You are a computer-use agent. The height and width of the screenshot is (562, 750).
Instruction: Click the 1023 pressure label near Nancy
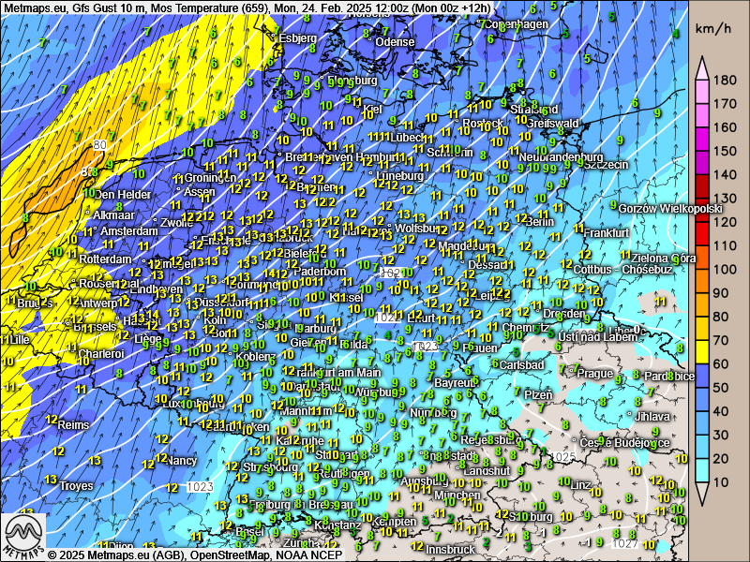pyautogui.click(x=199, y=487)
